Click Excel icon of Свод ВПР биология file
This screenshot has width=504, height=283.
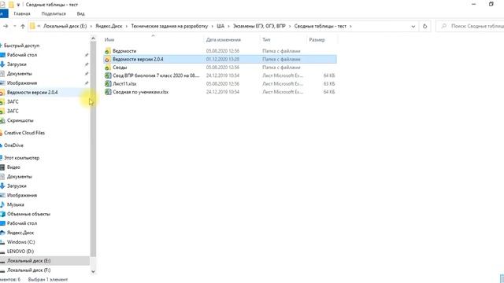point(108,75)
